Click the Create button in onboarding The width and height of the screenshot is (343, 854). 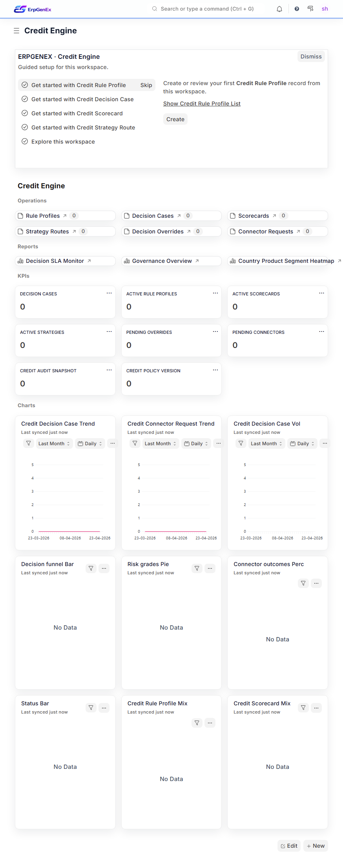coord(175,119)
